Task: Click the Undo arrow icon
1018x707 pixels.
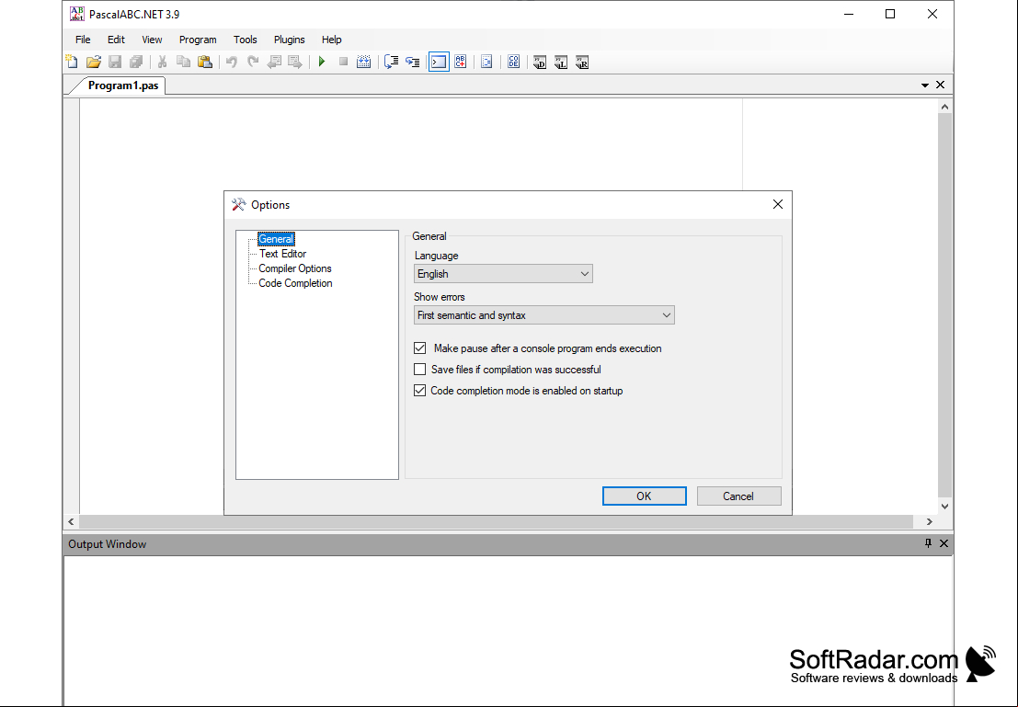Action: pyautogui.click(x=231, y=63)
